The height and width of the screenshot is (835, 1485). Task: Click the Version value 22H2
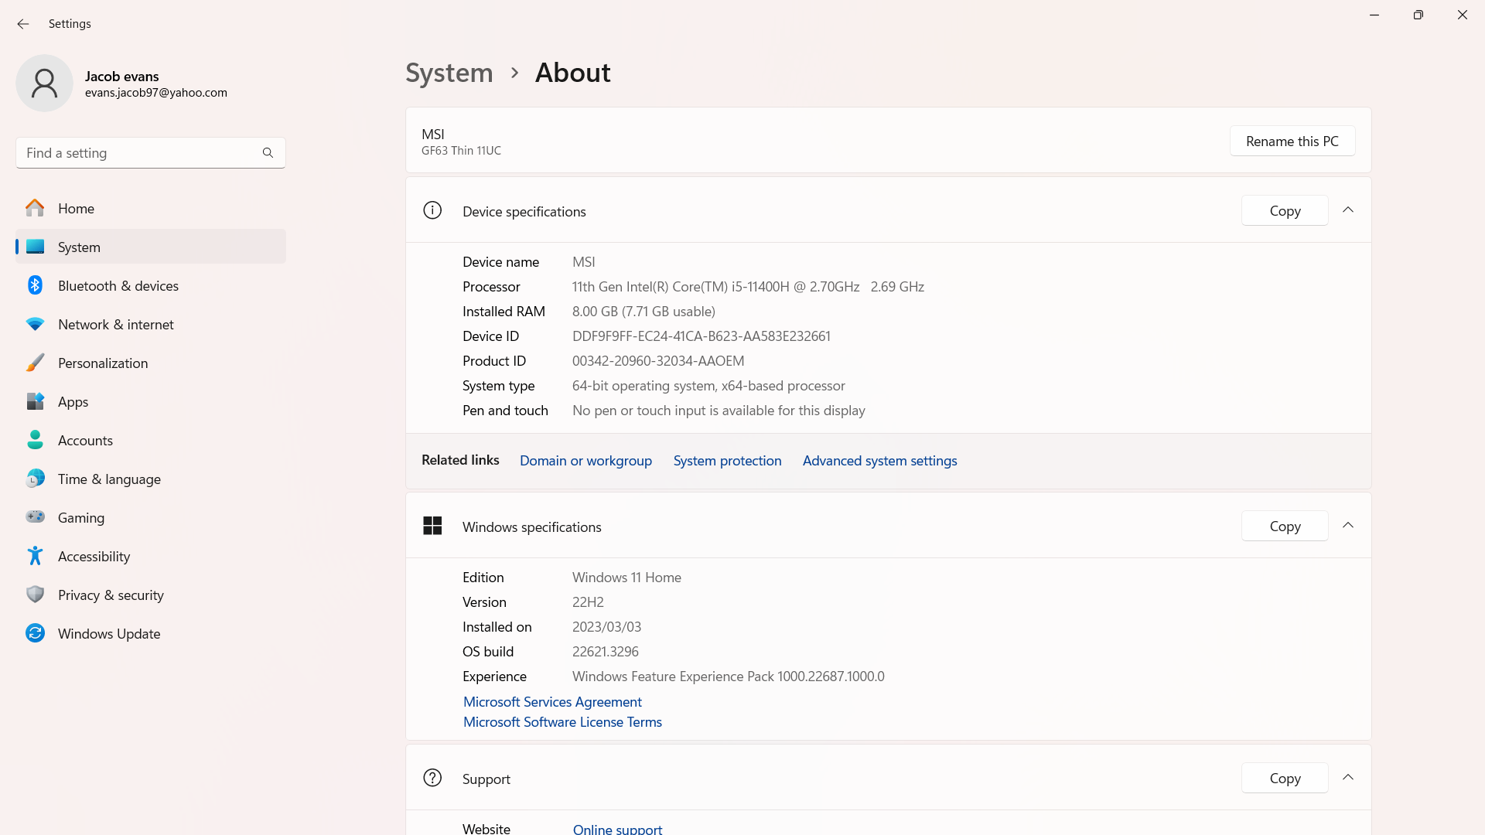[588, 602]
